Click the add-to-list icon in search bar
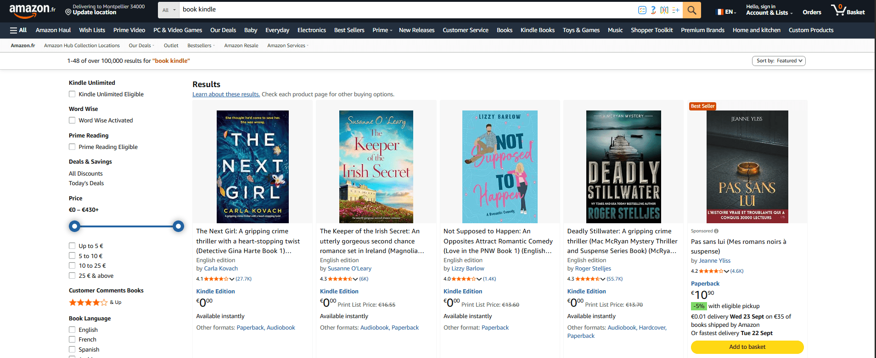Viewport: 876px width, 358px height. (x=675, y=10)
